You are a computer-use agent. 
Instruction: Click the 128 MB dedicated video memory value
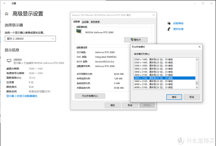point(118,79)
